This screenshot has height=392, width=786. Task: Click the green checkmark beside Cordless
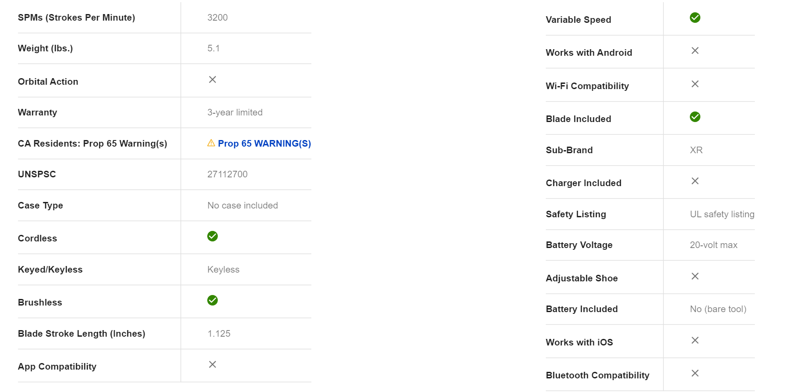213,236
